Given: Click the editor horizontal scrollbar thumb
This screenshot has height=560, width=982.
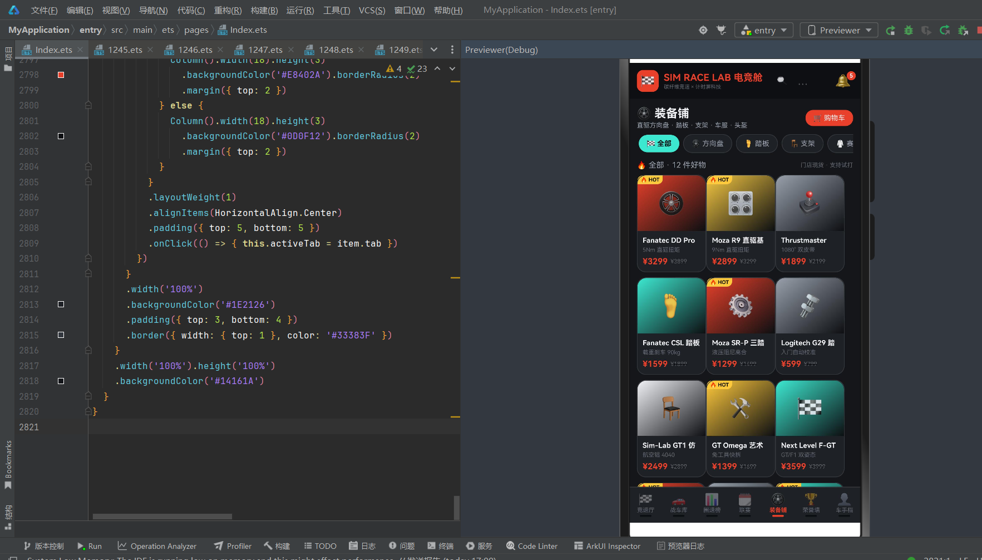Looking at the screenshot, I should pyautogui.click(x=162, y=517).
